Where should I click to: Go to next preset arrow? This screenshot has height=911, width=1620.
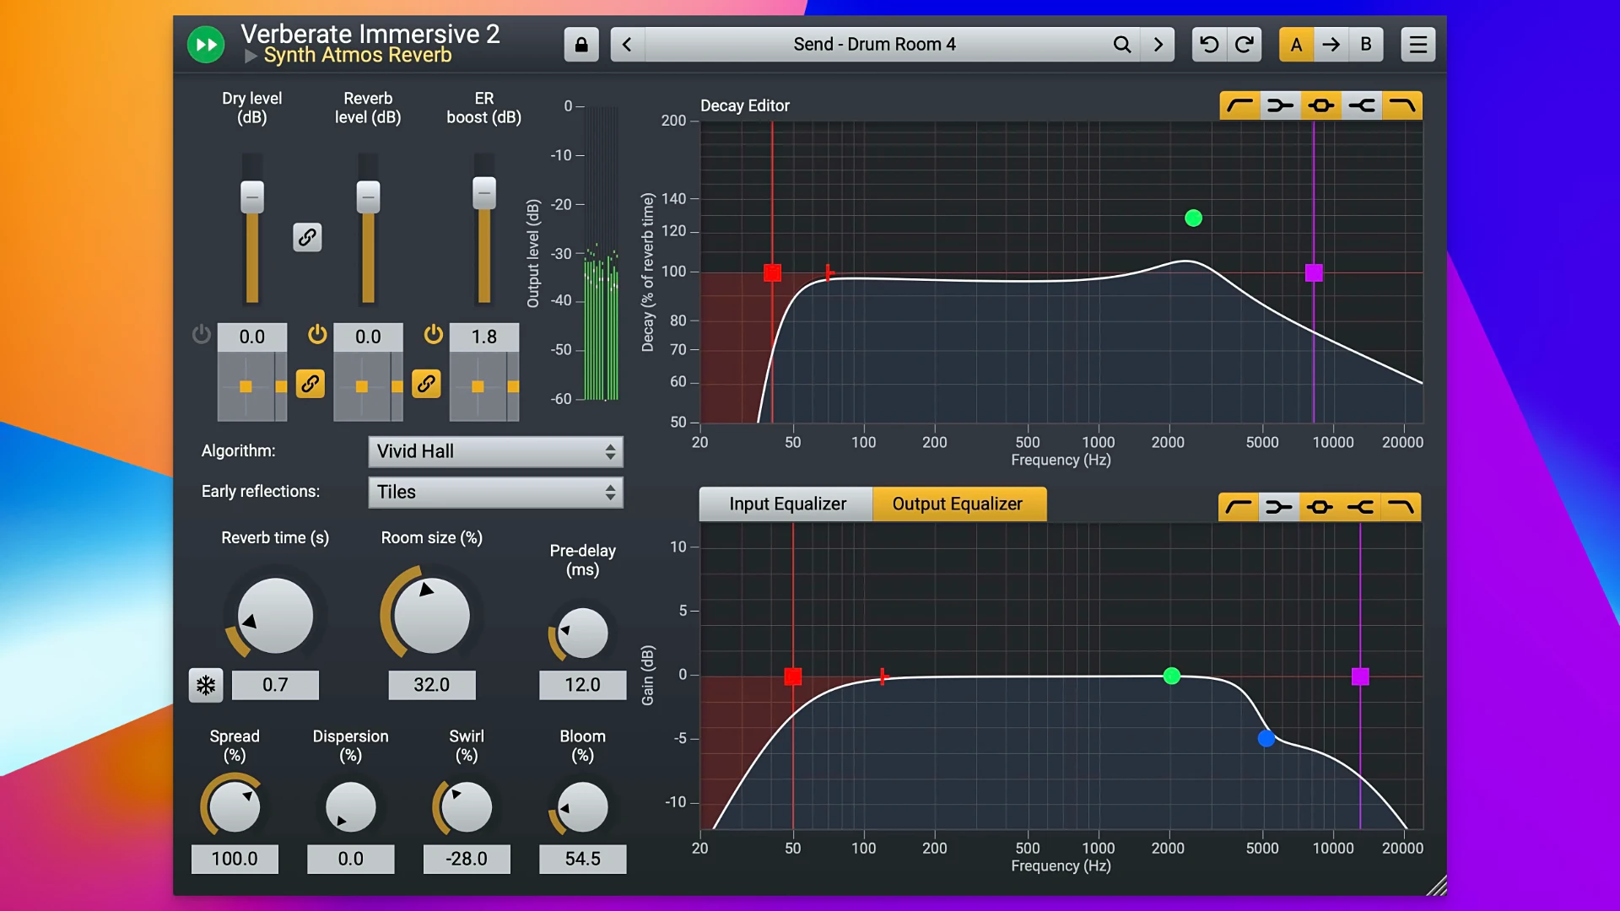[x=1158, y=45]
